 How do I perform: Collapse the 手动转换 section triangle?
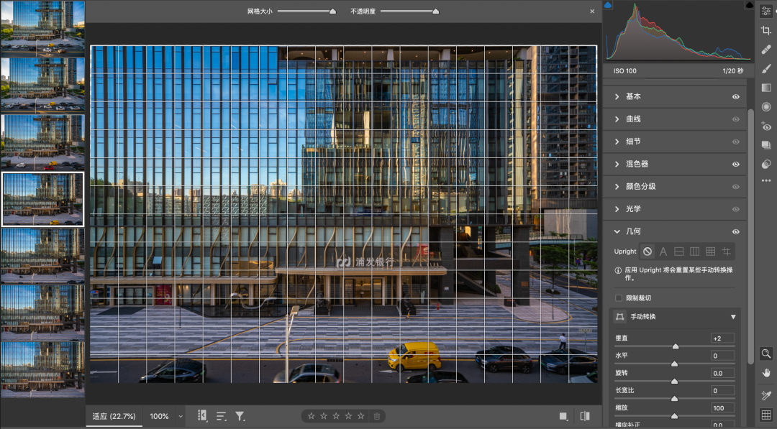coord(733,317)
